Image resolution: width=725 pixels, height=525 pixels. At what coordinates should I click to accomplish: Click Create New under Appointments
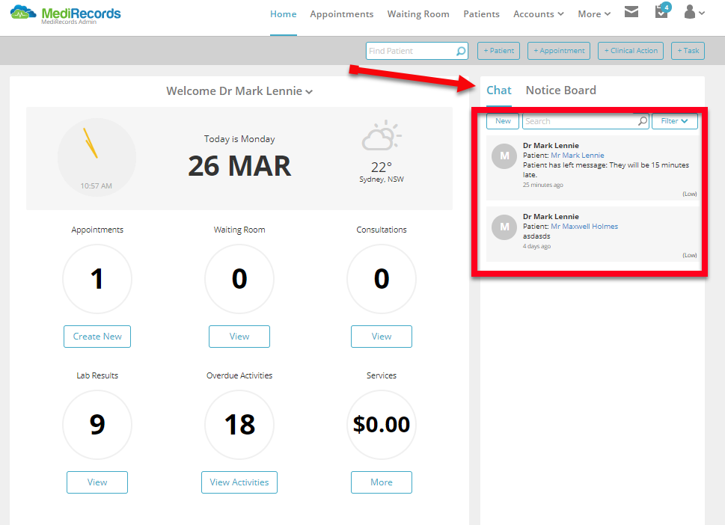pyautogui.click(x=97, y=337)
